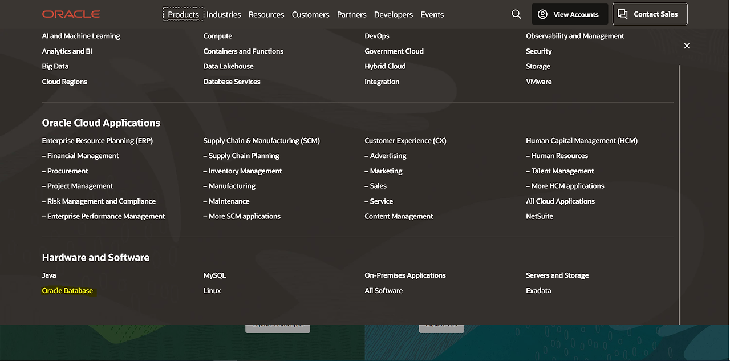Open the Developers menu
Image resolution: width=730 pixels, height=361 pixels.
click(394, 15)
